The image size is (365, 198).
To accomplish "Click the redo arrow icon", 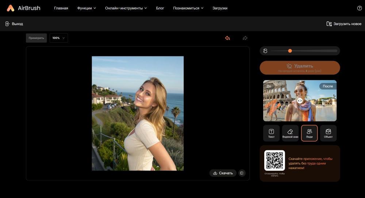I will 245,38.
